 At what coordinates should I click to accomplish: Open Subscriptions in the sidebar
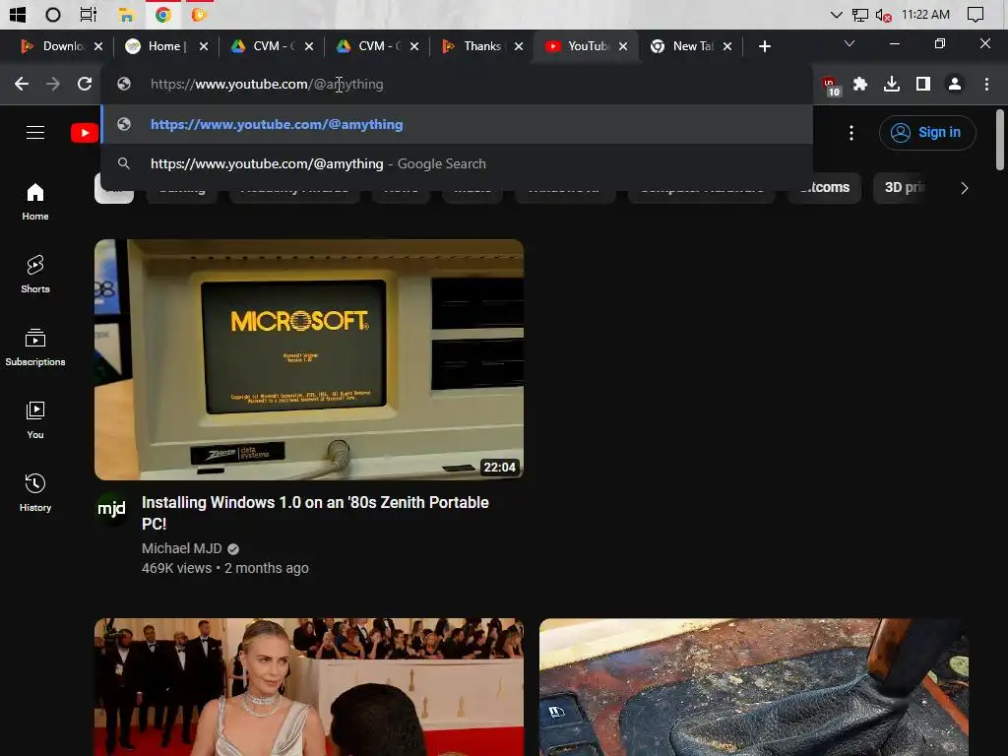click(x=35, y=347)
